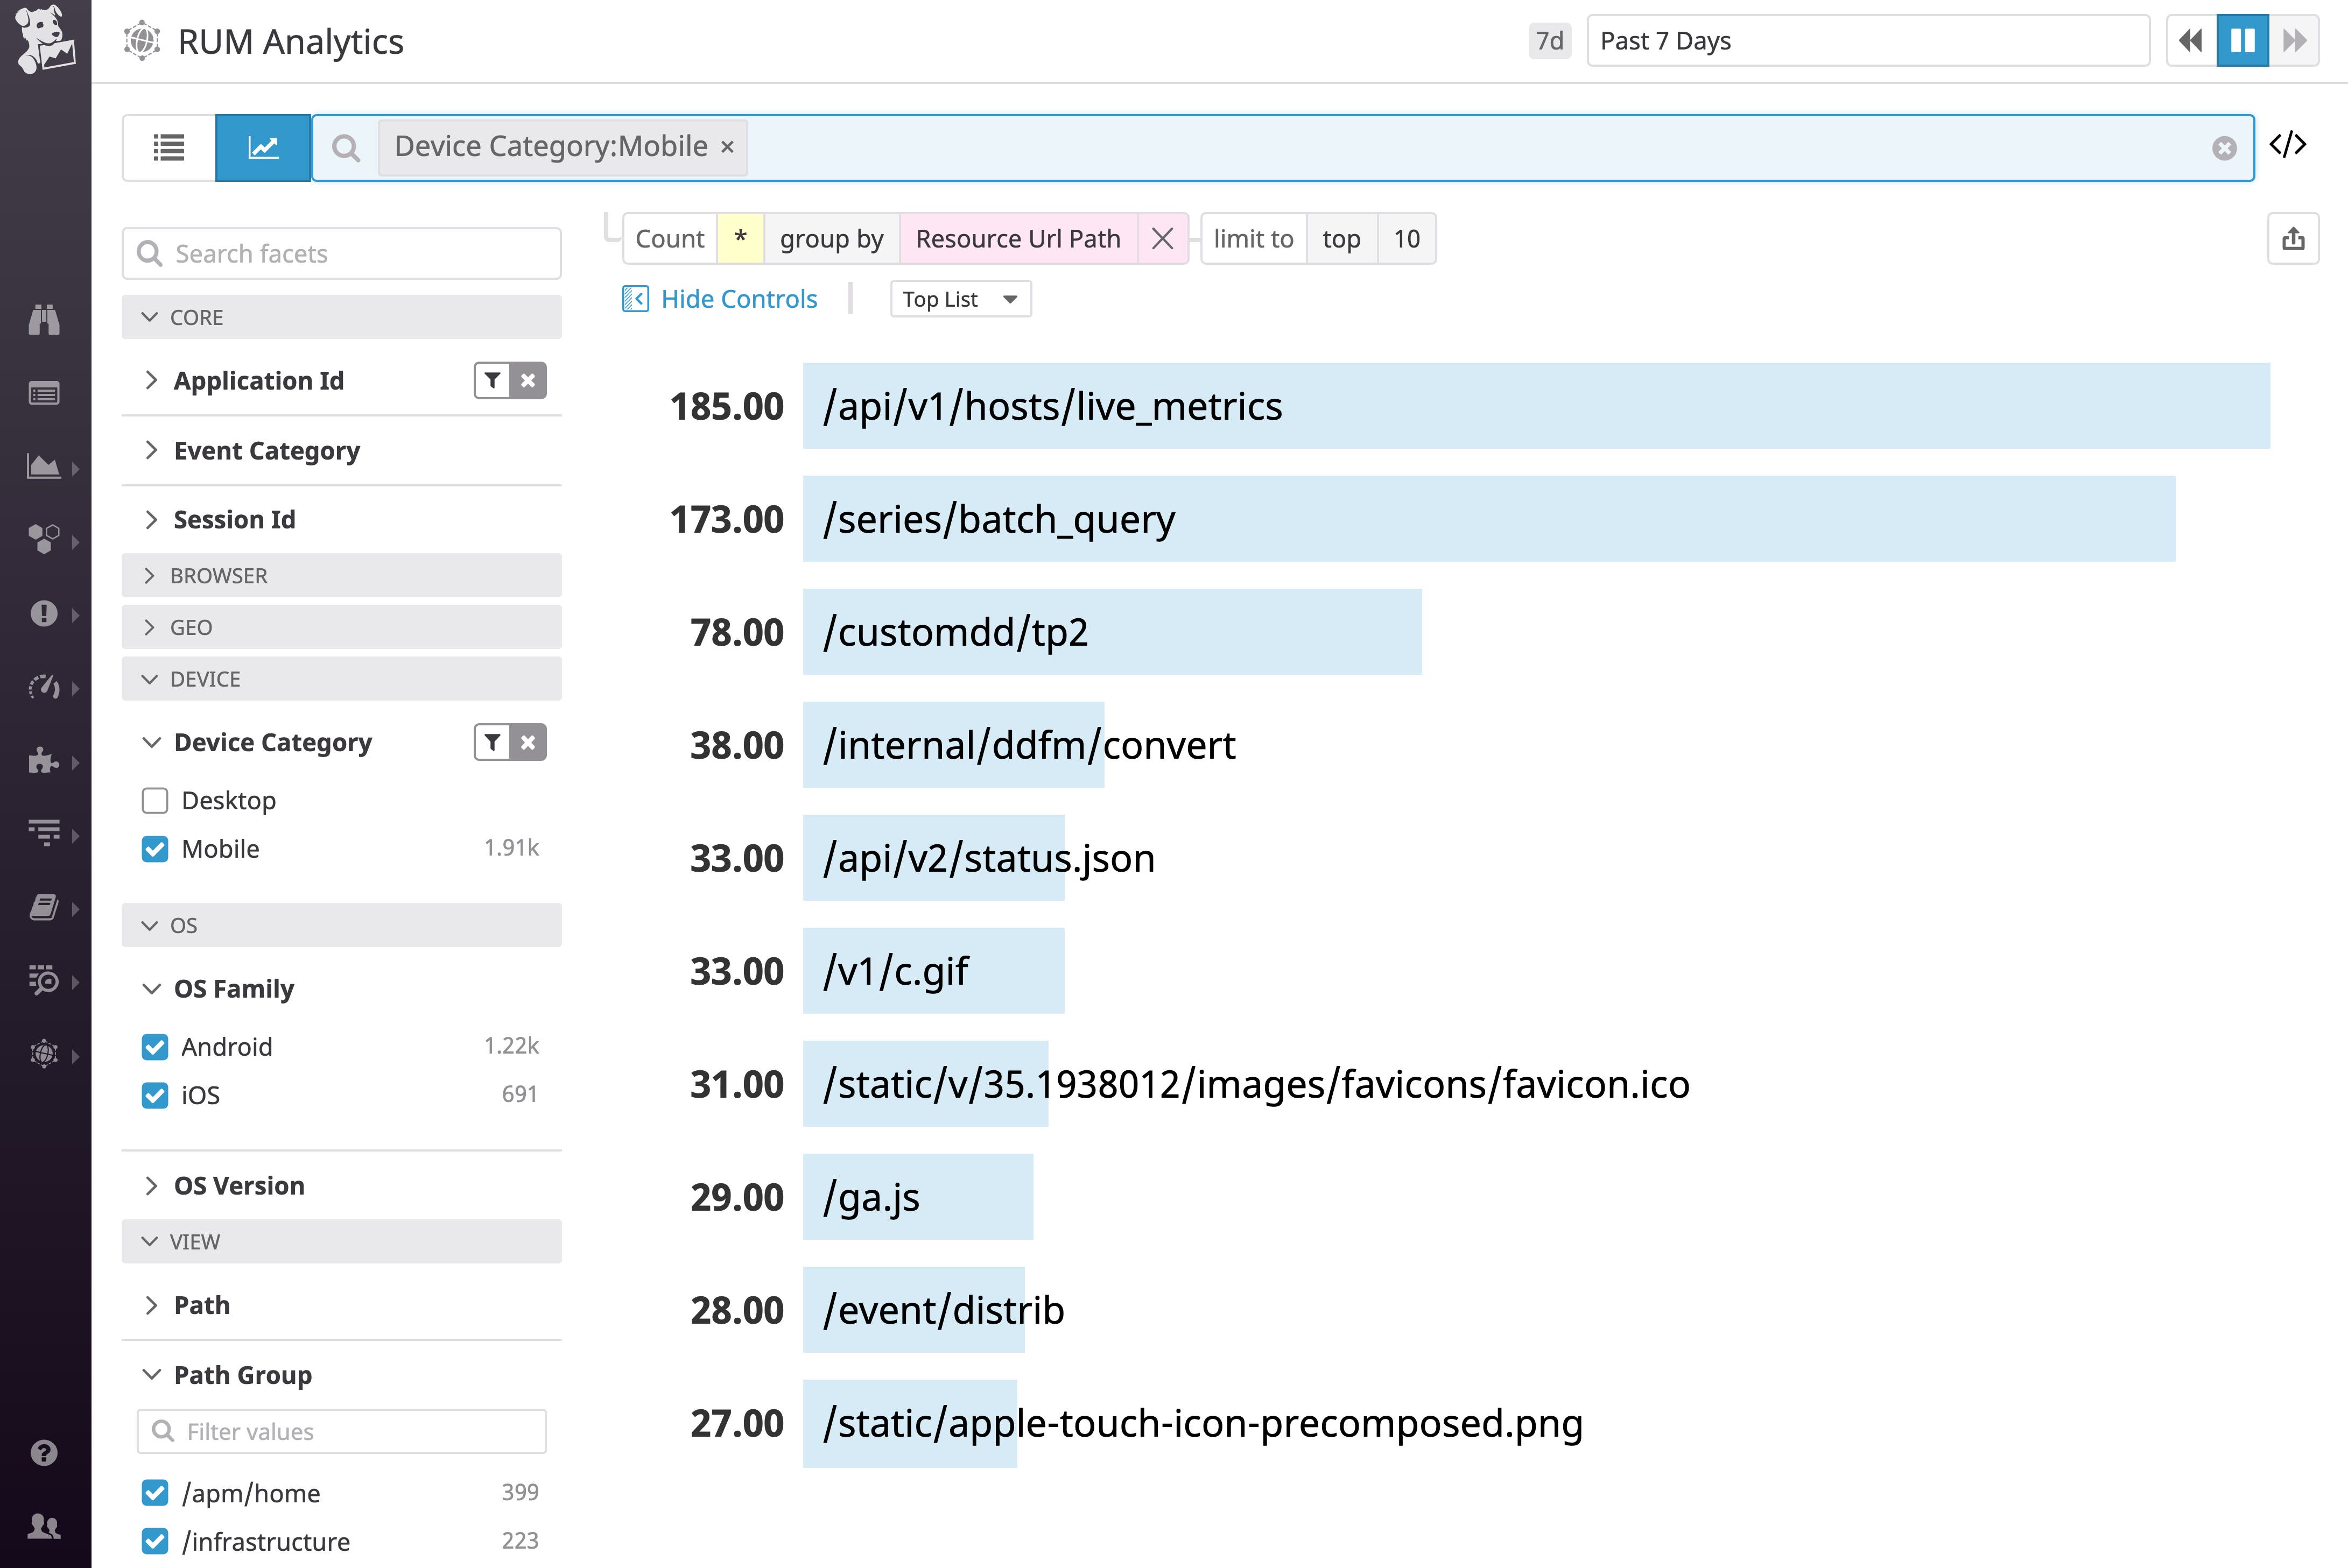Switch to the timeseries graph view
Image resolution: width=2348 pixels, height=1568 pixels.
click(263, 147)
